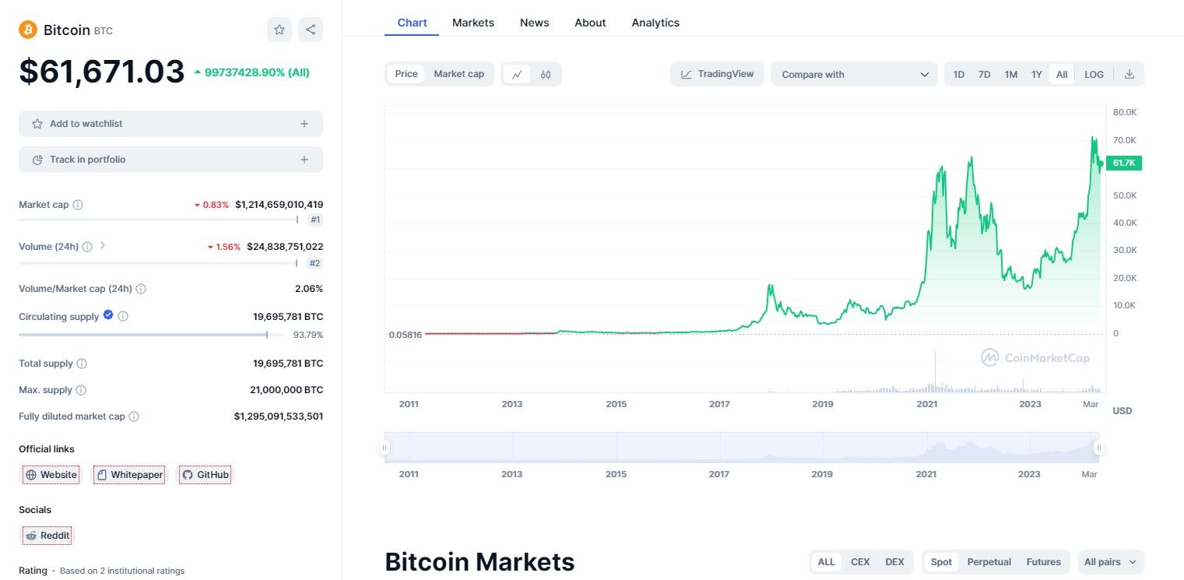
Task: Click max supply value 21,000,000 BTC
Action: point(286,390)
